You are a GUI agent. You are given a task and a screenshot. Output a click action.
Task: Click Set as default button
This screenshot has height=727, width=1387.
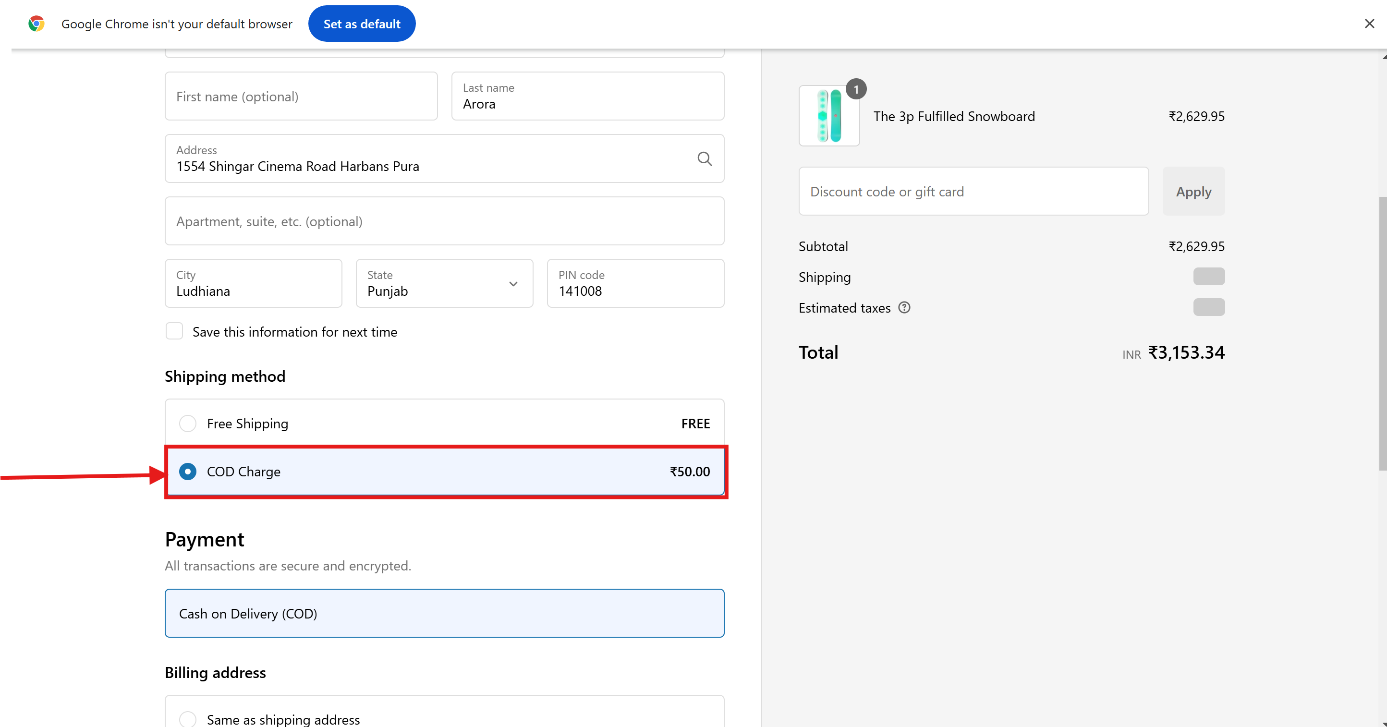point(361,24)
